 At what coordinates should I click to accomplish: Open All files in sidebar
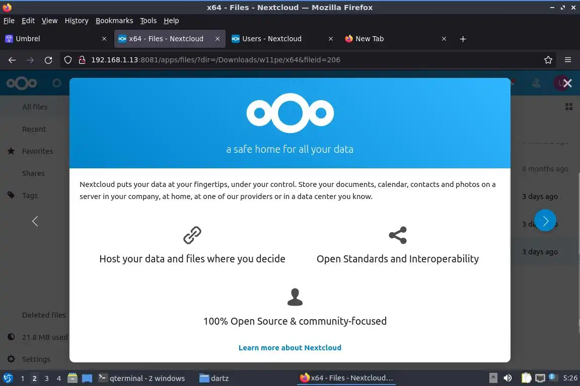tap(35, 107)
